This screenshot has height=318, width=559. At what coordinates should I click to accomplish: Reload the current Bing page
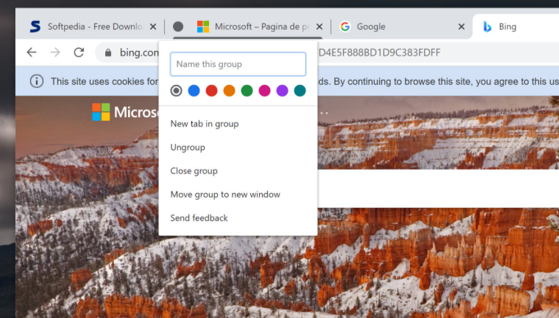(79, 53)
